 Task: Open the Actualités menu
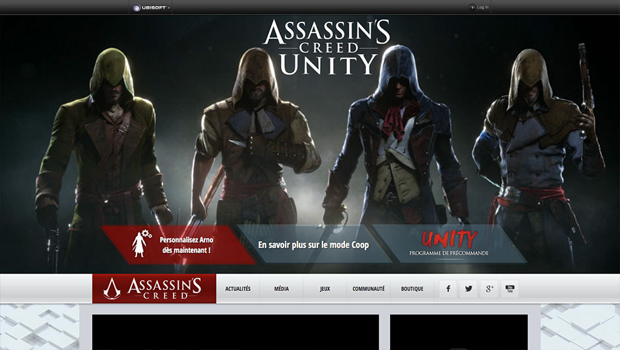click(x=238, y=289)
